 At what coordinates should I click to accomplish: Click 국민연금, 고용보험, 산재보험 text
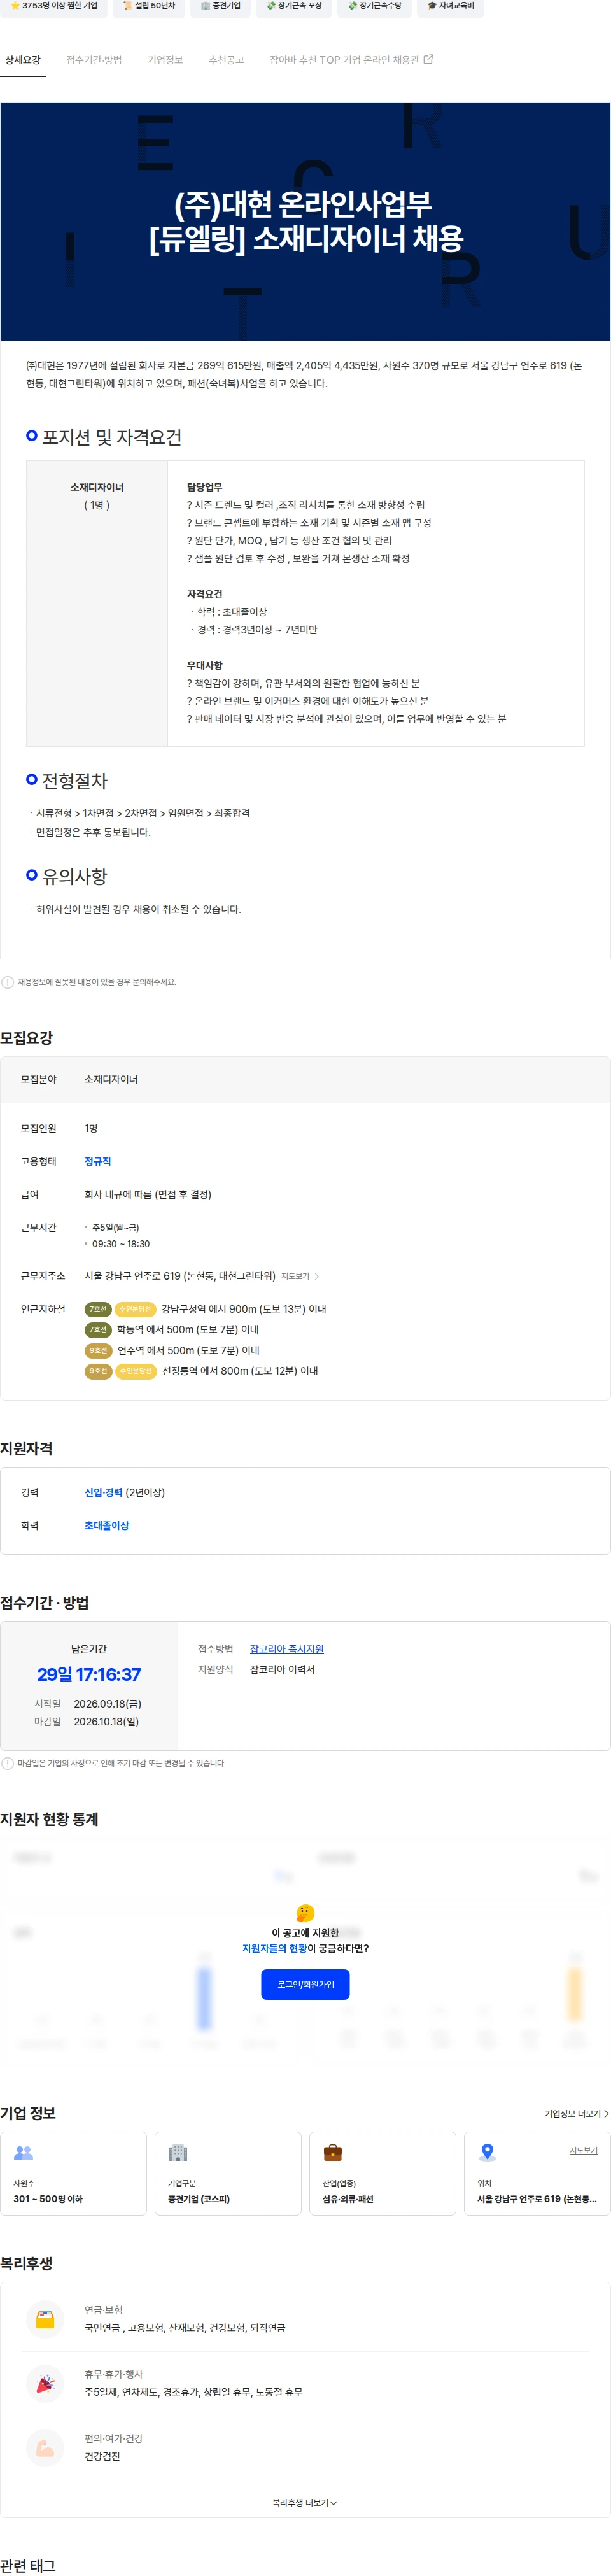(x=185, y=2328)
